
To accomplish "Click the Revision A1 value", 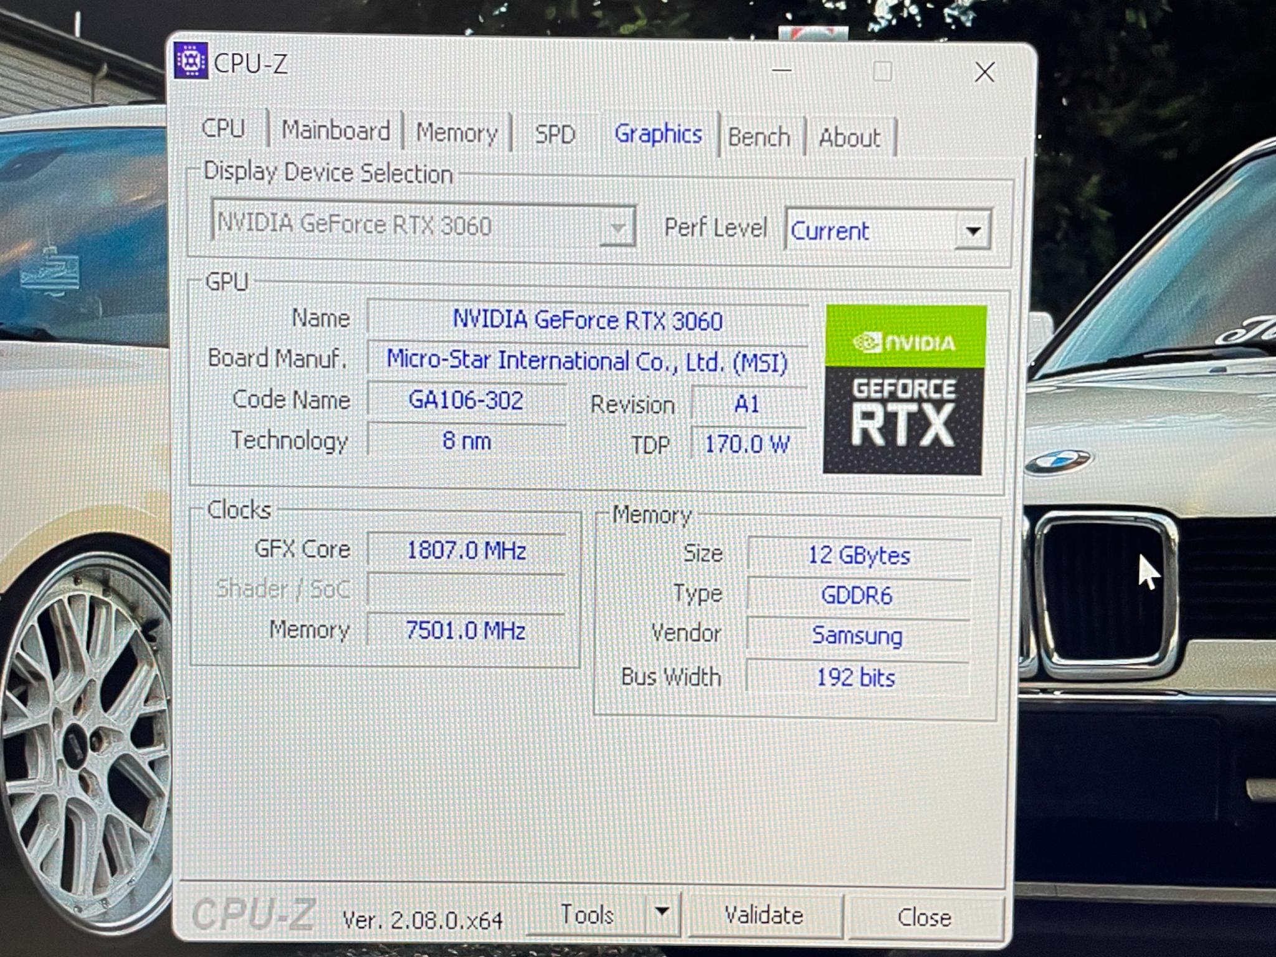I will coord(748,404).
